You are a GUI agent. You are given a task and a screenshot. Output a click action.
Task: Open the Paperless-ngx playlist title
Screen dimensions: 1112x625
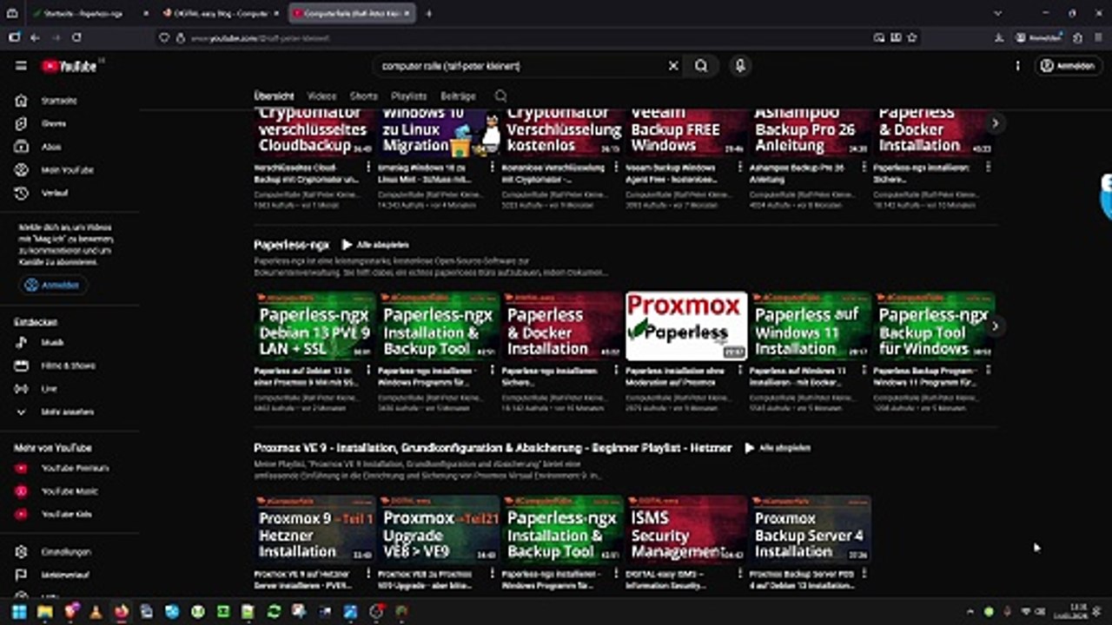tap(291, 245)
